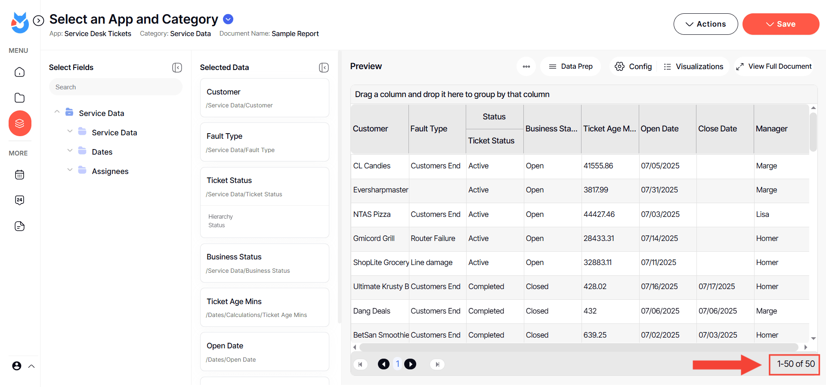Open the three-dots more options in Preview
826x387 pixels.
(x=526, y=67)
